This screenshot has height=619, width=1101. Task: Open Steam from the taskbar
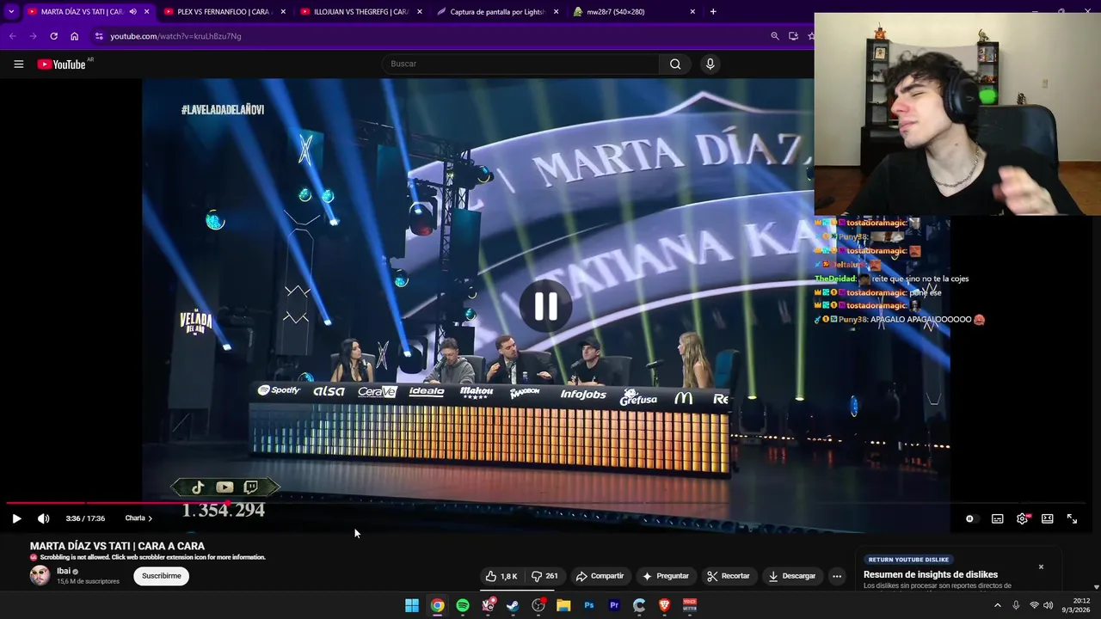513,605
